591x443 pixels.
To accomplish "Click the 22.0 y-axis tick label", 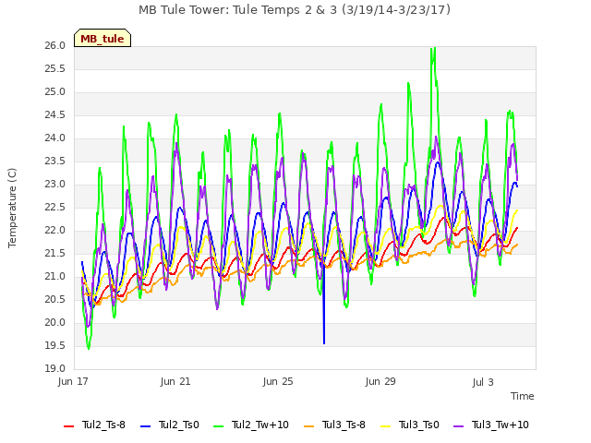I will [x=55, y=231].
